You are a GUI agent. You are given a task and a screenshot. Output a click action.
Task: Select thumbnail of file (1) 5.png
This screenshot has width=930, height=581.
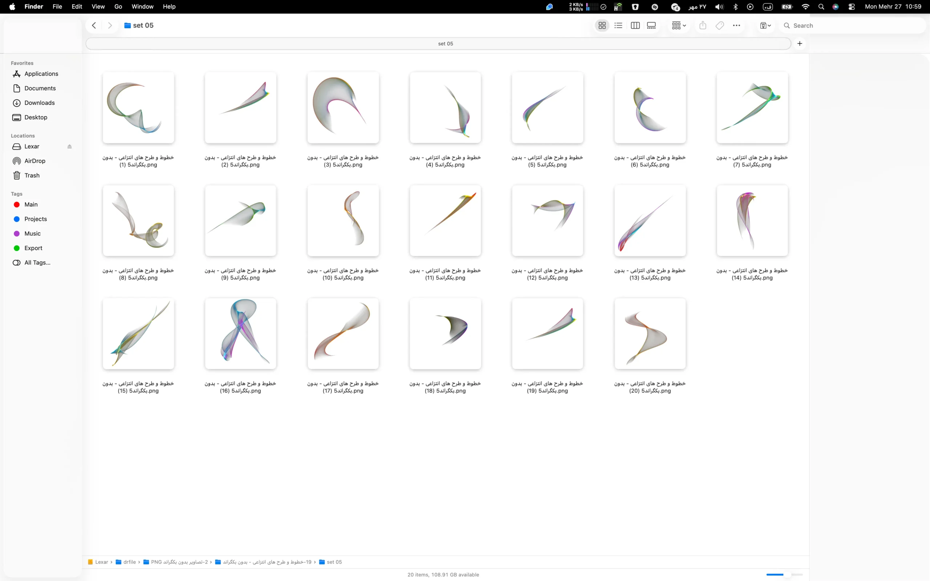click(x=138, y=107)
